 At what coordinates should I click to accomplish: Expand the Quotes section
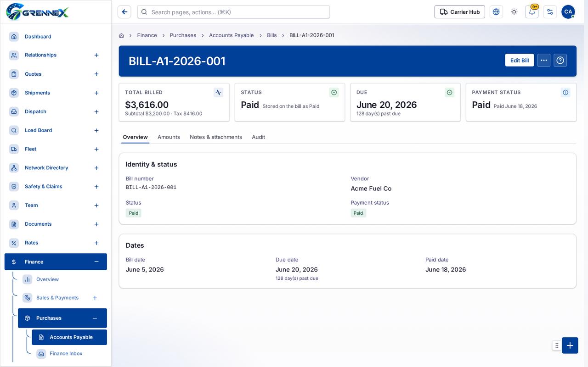(96, 74)
